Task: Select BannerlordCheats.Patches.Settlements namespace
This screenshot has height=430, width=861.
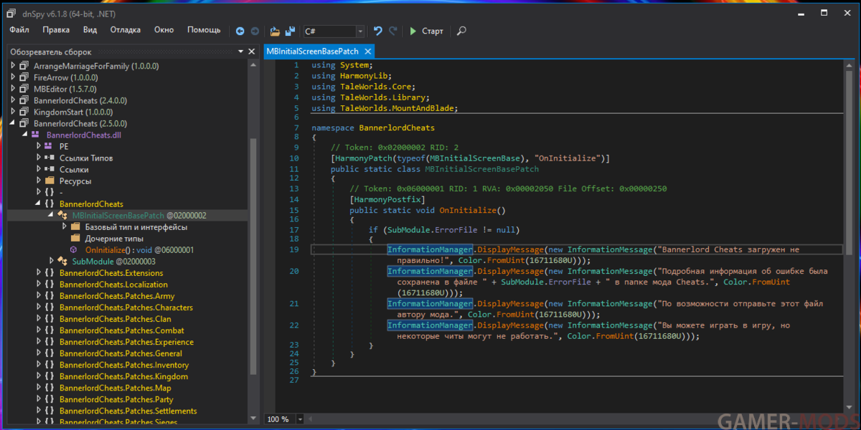Action: (128, 411)
